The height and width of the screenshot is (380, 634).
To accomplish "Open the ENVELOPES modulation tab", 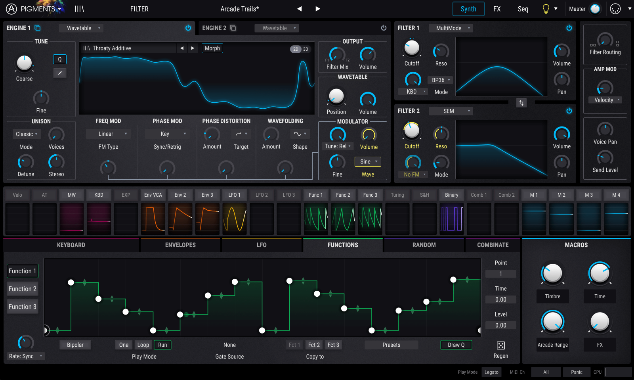I will coord(180,245).
